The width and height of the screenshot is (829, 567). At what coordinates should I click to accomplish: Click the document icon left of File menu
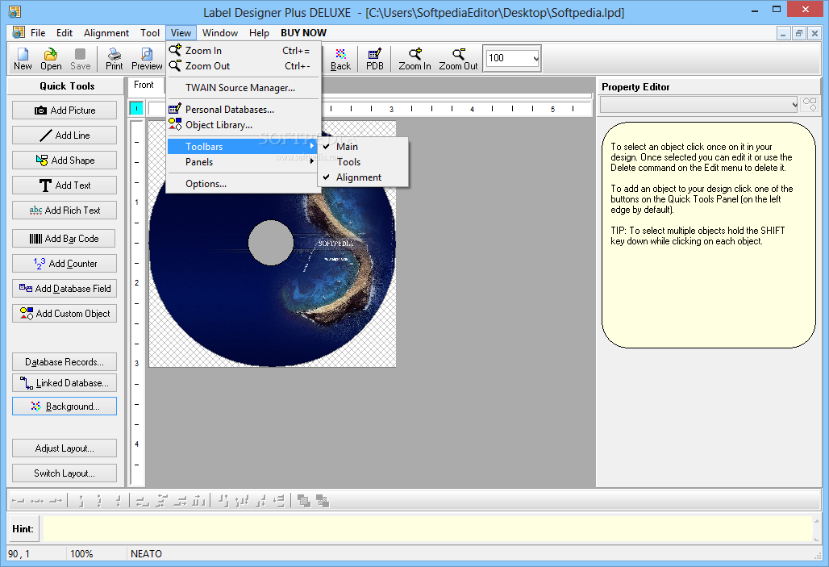19,32
